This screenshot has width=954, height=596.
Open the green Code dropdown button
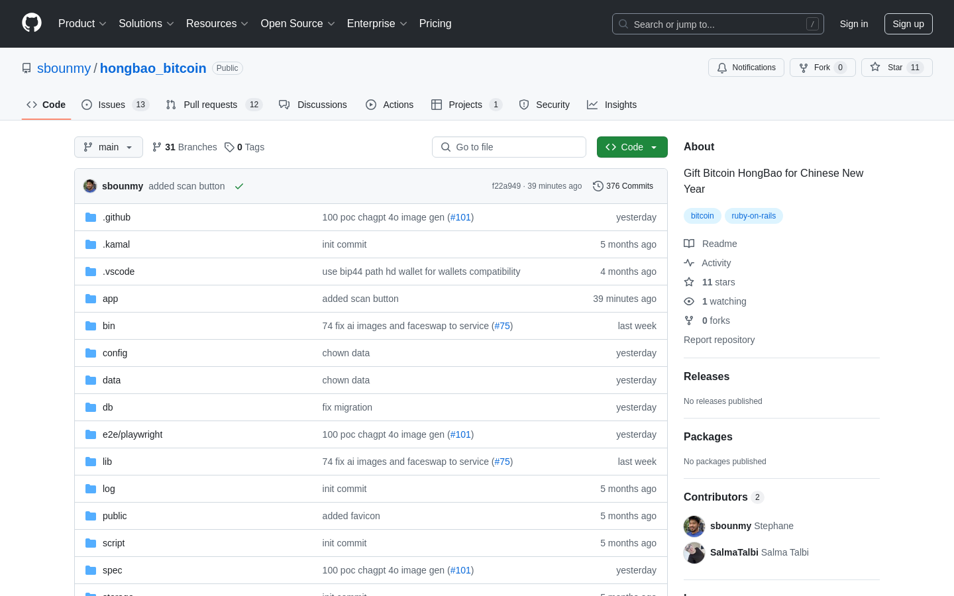(632, 147)
